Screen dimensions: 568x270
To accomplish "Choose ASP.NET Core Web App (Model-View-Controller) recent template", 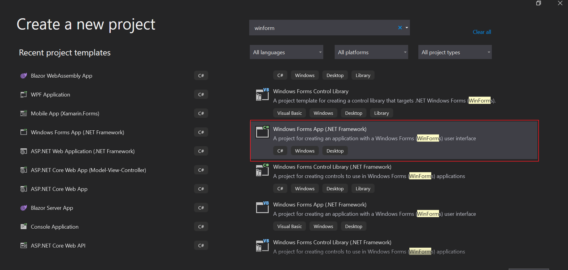I will click(x=88, y=170).
